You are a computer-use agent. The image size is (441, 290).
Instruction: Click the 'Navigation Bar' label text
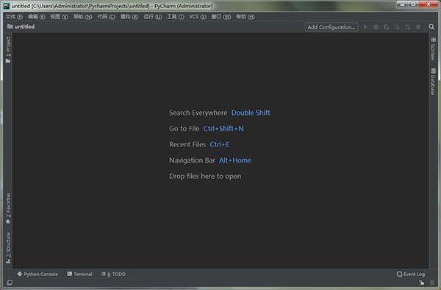pyautogui.click(x=192, y=160)
